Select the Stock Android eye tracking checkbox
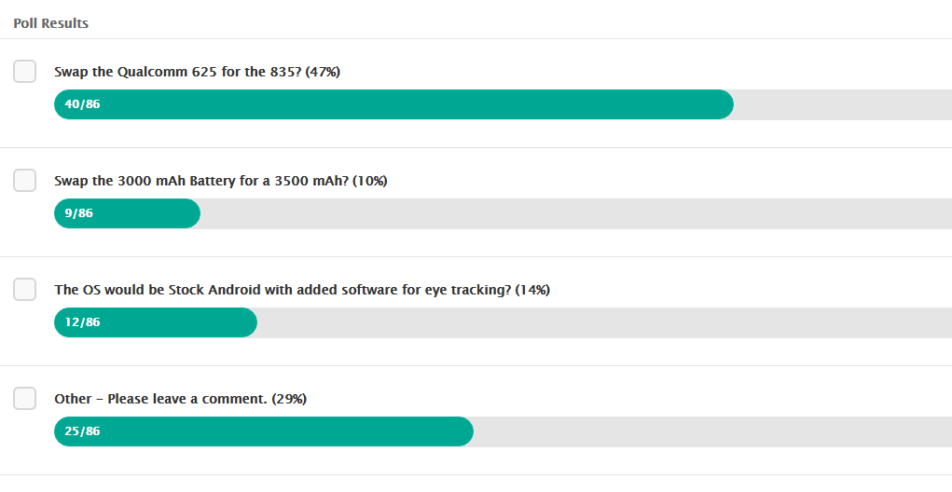Screen dimensions: 952x492 coord(25,290)
